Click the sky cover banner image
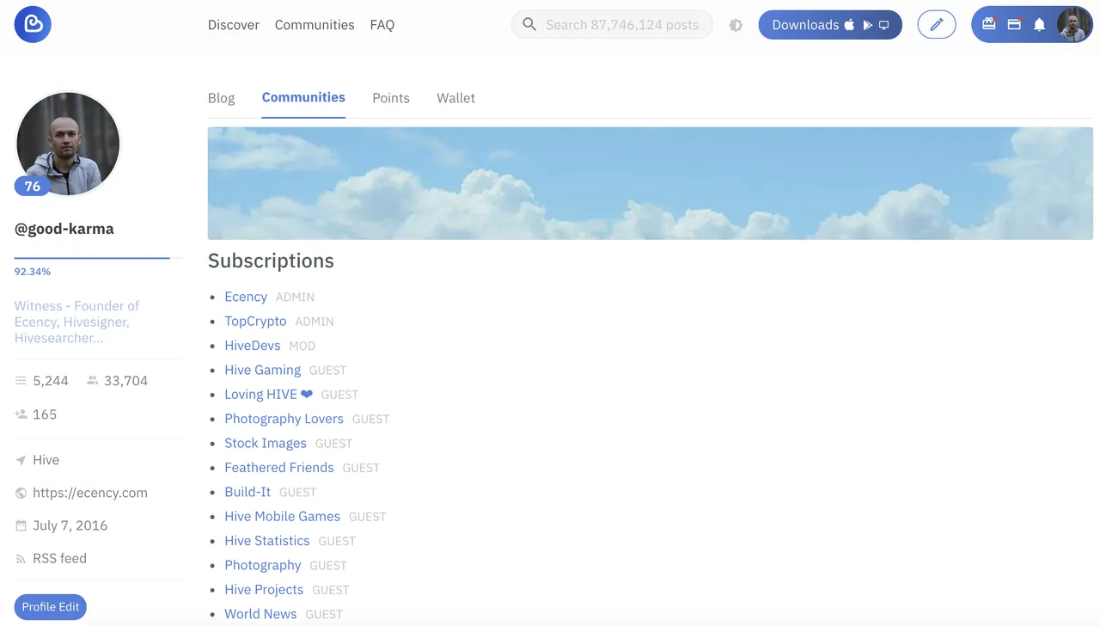The image size is (1100, 626). (x=651, y=183)
